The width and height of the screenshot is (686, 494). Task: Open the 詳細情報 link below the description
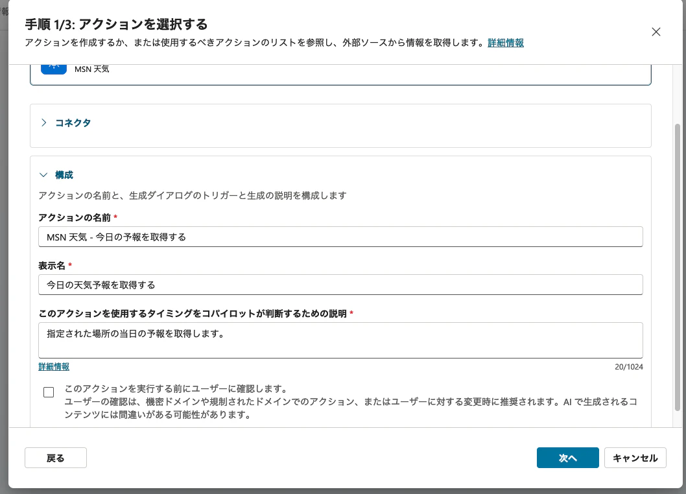click(54, 367)
